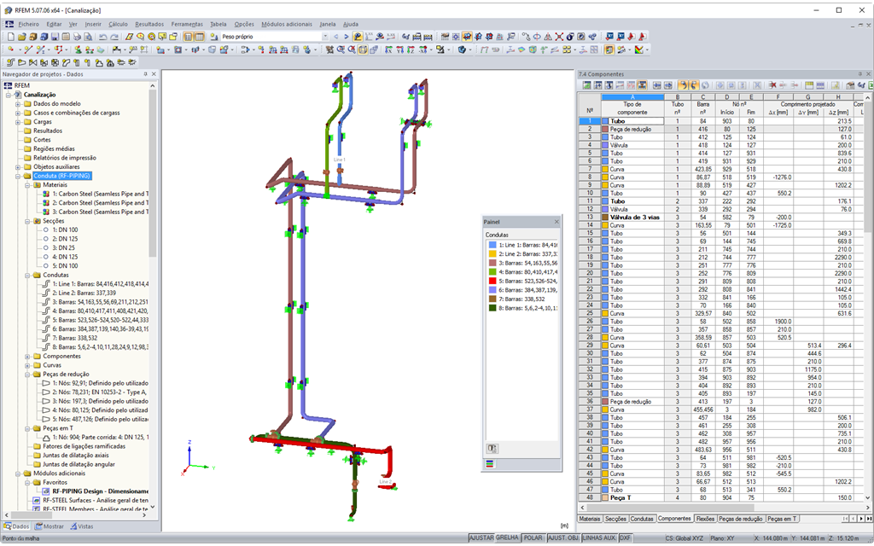Click the Undo arrow icon

point(103,37)
